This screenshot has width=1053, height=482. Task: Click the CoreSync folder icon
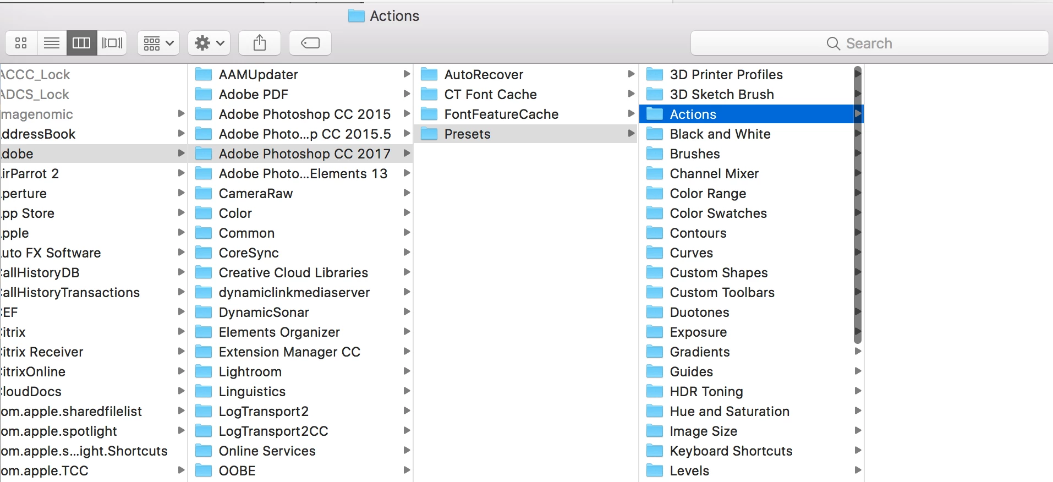(x=204, y=253)
